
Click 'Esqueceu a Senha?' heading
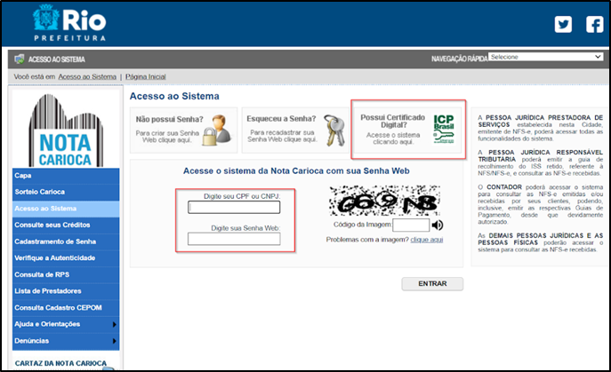281,119
